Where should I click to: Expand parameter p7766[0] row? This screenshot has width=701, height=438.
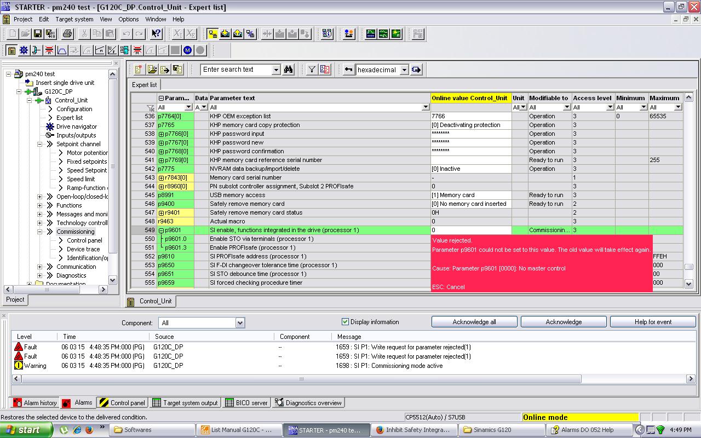point(161,134)
